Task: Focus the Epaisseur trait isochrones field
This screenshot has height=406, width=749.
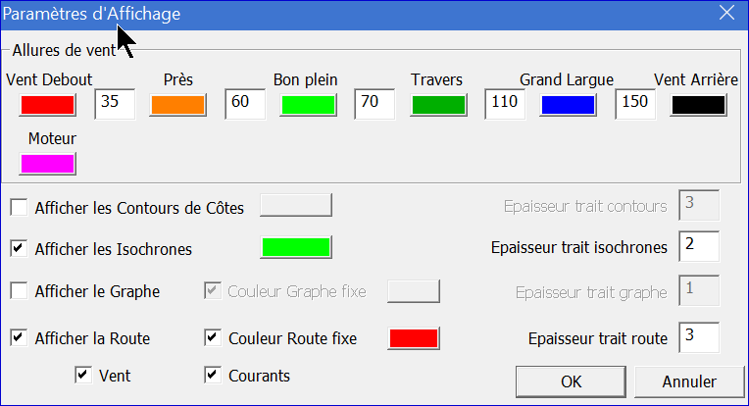Action: (699, 246)
